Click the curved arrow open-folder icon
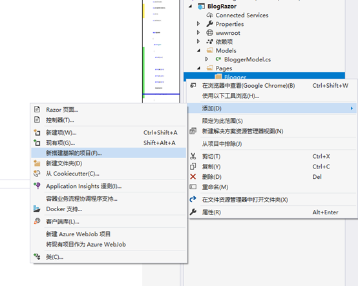The height and width of the screenshot is (286, 358). tap(193, 199)
